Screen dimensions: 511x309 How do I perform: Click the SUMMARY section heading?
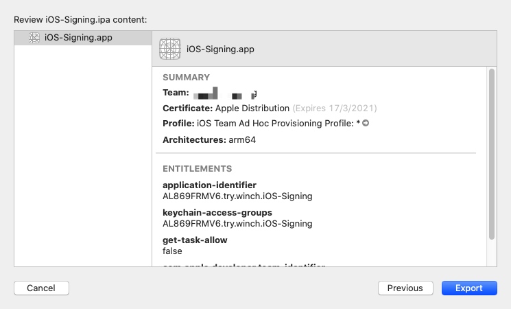(187, 78)
